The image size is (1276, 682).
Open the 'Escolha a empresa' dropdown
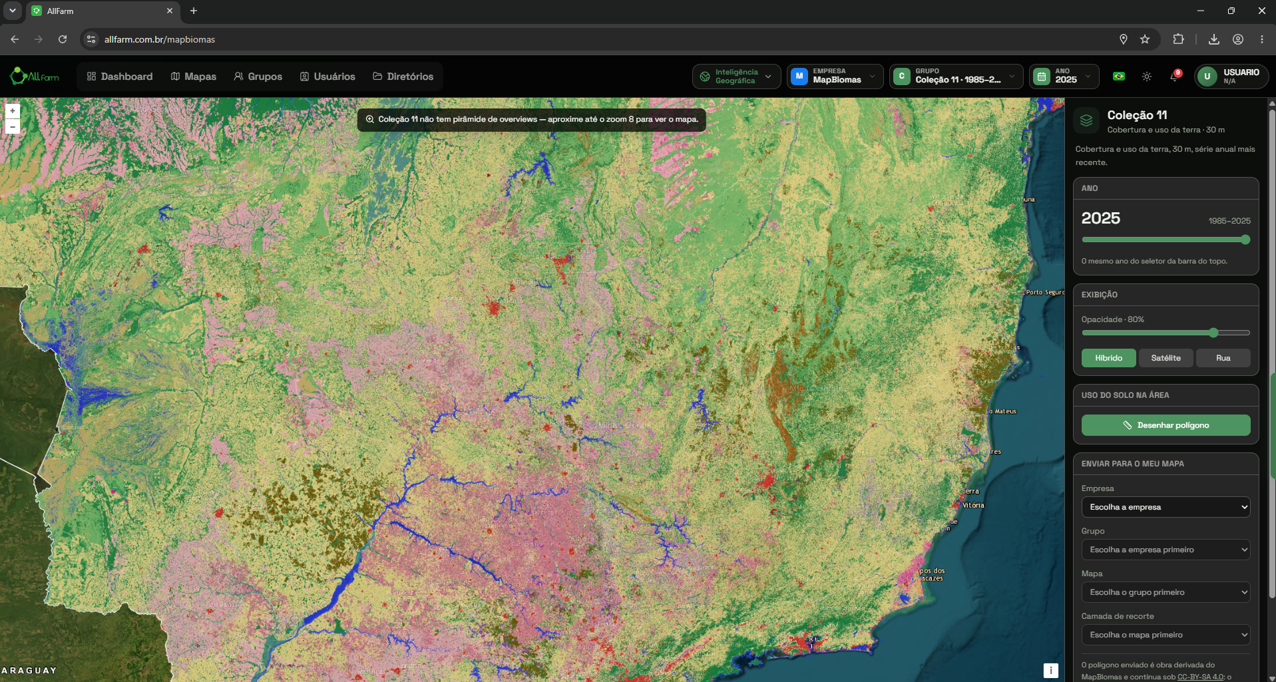pyautogui.click(x=1166, y=507)
